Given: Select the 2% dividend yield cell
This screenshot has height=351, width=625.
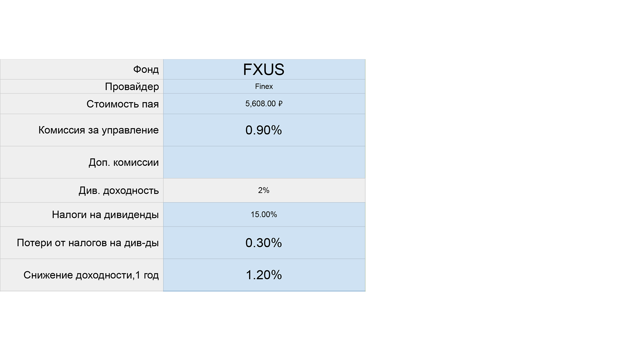Looking at the screenshot, I should 264,190.
